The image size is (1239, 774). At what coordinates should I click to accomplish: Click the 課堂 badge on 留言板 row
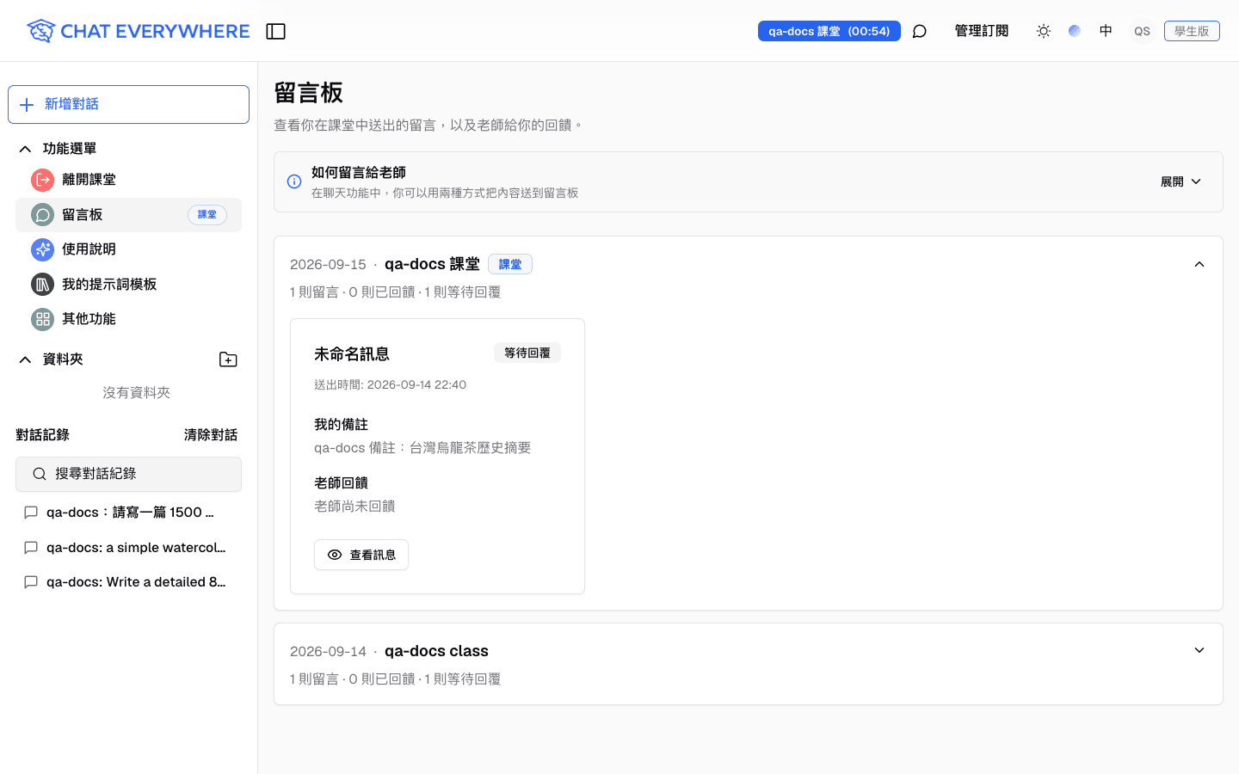[x=207, y=215]
